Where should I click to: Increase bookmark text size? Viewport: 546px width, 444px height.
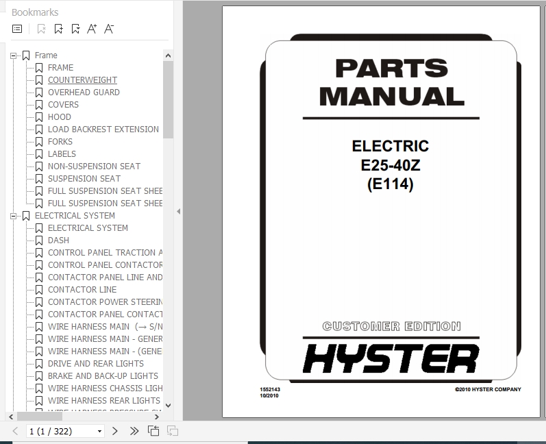click(x=92, y=29)
